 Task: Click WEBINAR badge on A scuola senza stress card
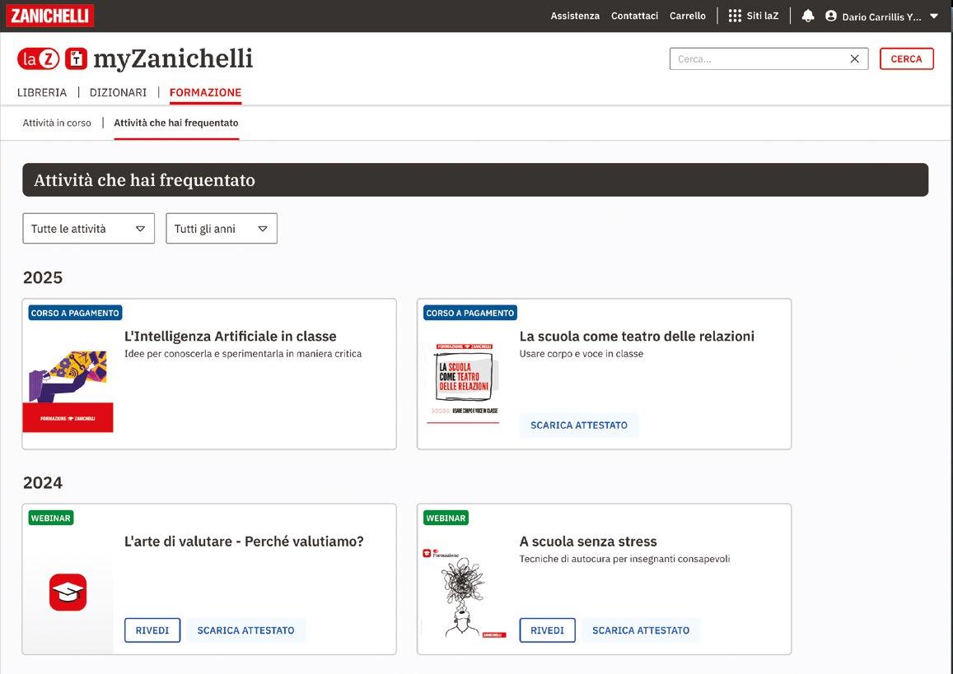click(446, 518)
